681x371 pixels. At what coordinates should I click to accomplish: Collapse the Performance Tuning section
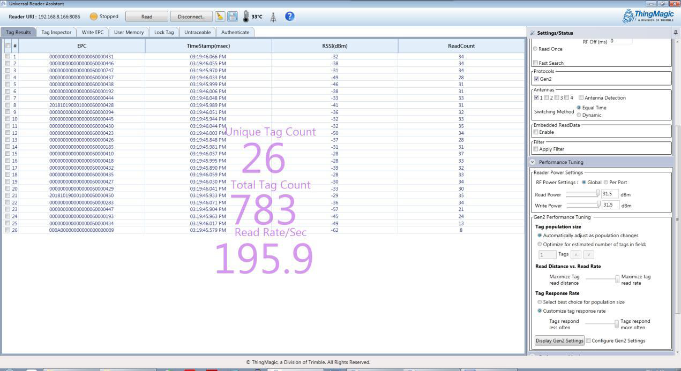tap(533, 162)
